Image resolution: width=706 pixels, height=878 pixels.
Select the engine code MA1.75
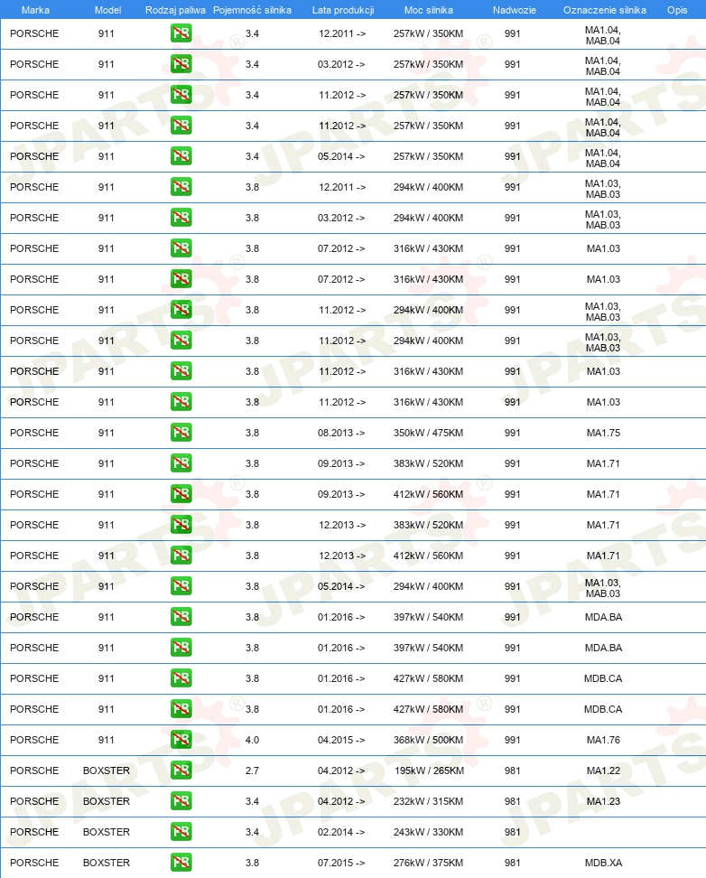tap(603, 433)
